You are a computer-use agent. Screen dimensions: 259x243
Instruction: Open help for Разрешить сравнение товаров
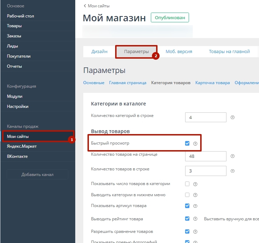195,231
